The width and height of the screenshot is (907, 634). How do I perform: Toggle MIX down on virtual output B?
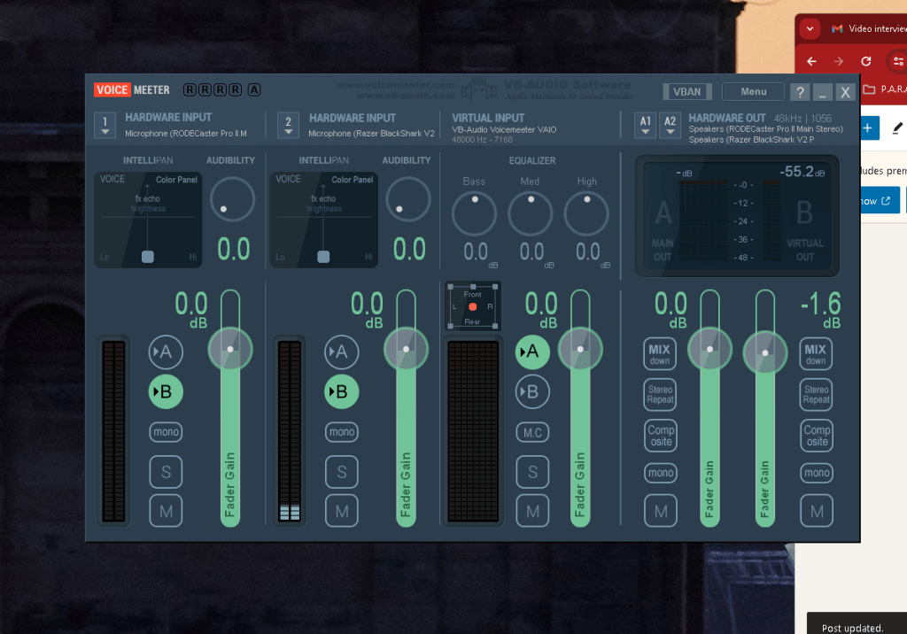(x=816, y=354)
